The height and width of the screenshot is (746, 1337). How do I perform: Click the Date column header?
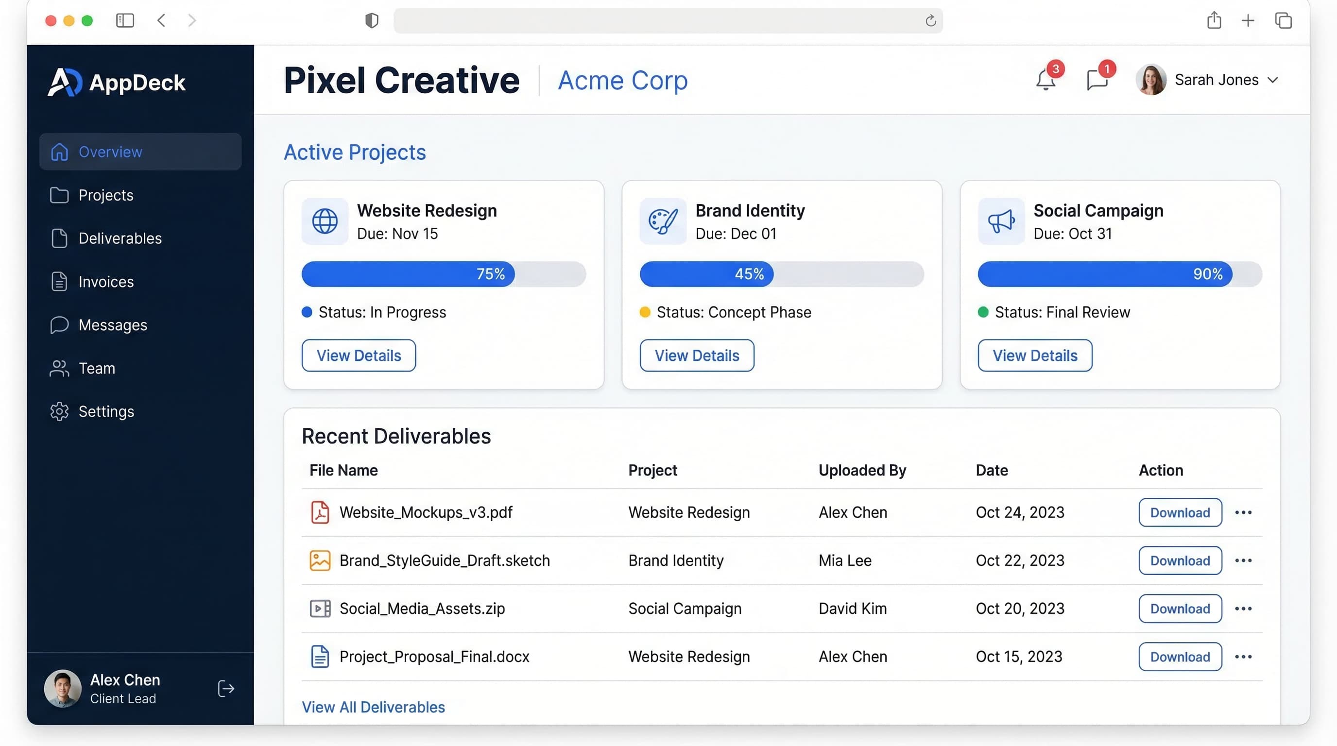[x=992, y=470]
